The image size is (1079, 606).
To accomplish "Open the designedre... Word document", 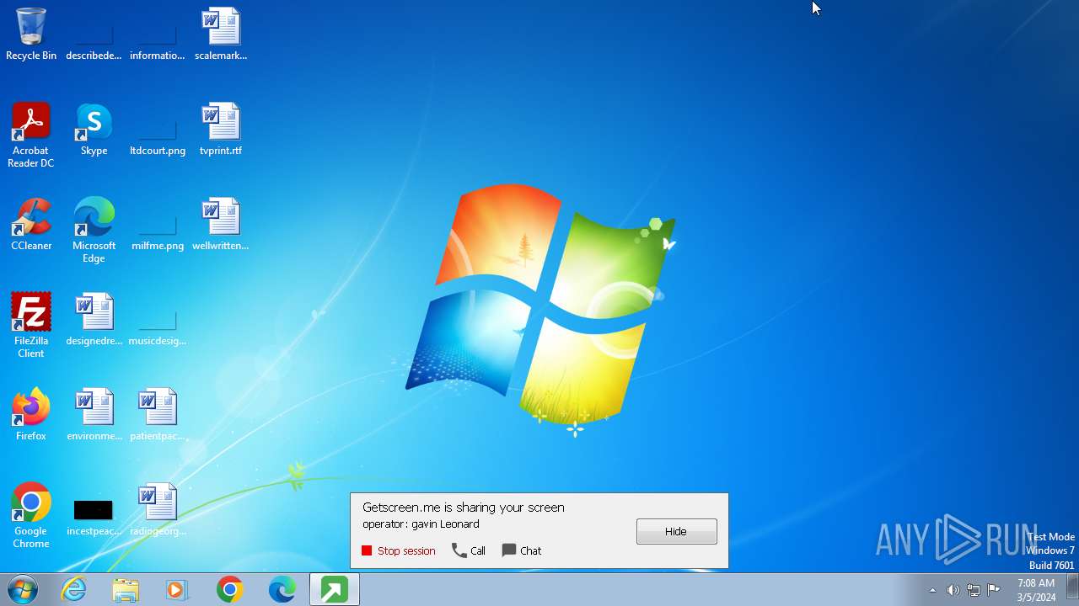I will (x=94, y=320).
